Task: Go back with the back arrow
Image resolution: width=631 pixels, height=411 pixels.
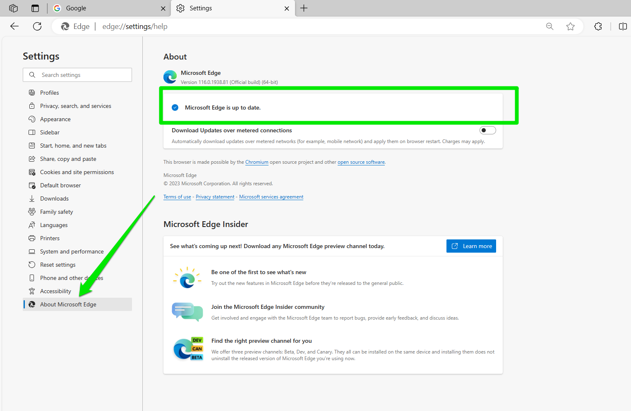Action: (x=14, y=26)
